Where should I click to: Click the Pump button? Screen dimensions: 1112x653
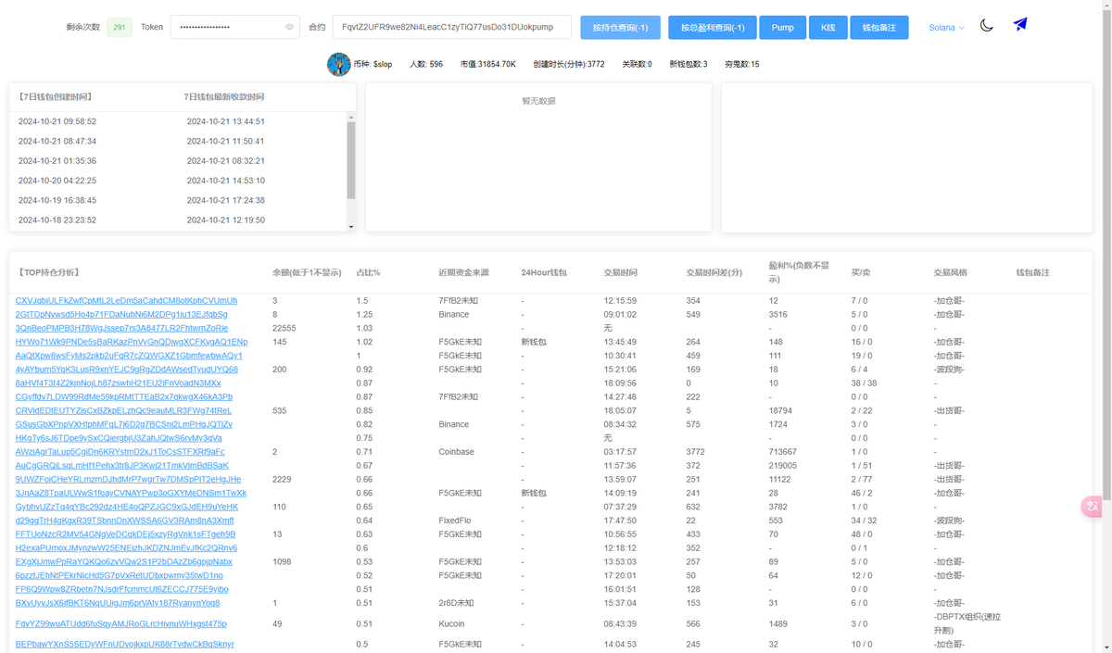tap(783, 28)
